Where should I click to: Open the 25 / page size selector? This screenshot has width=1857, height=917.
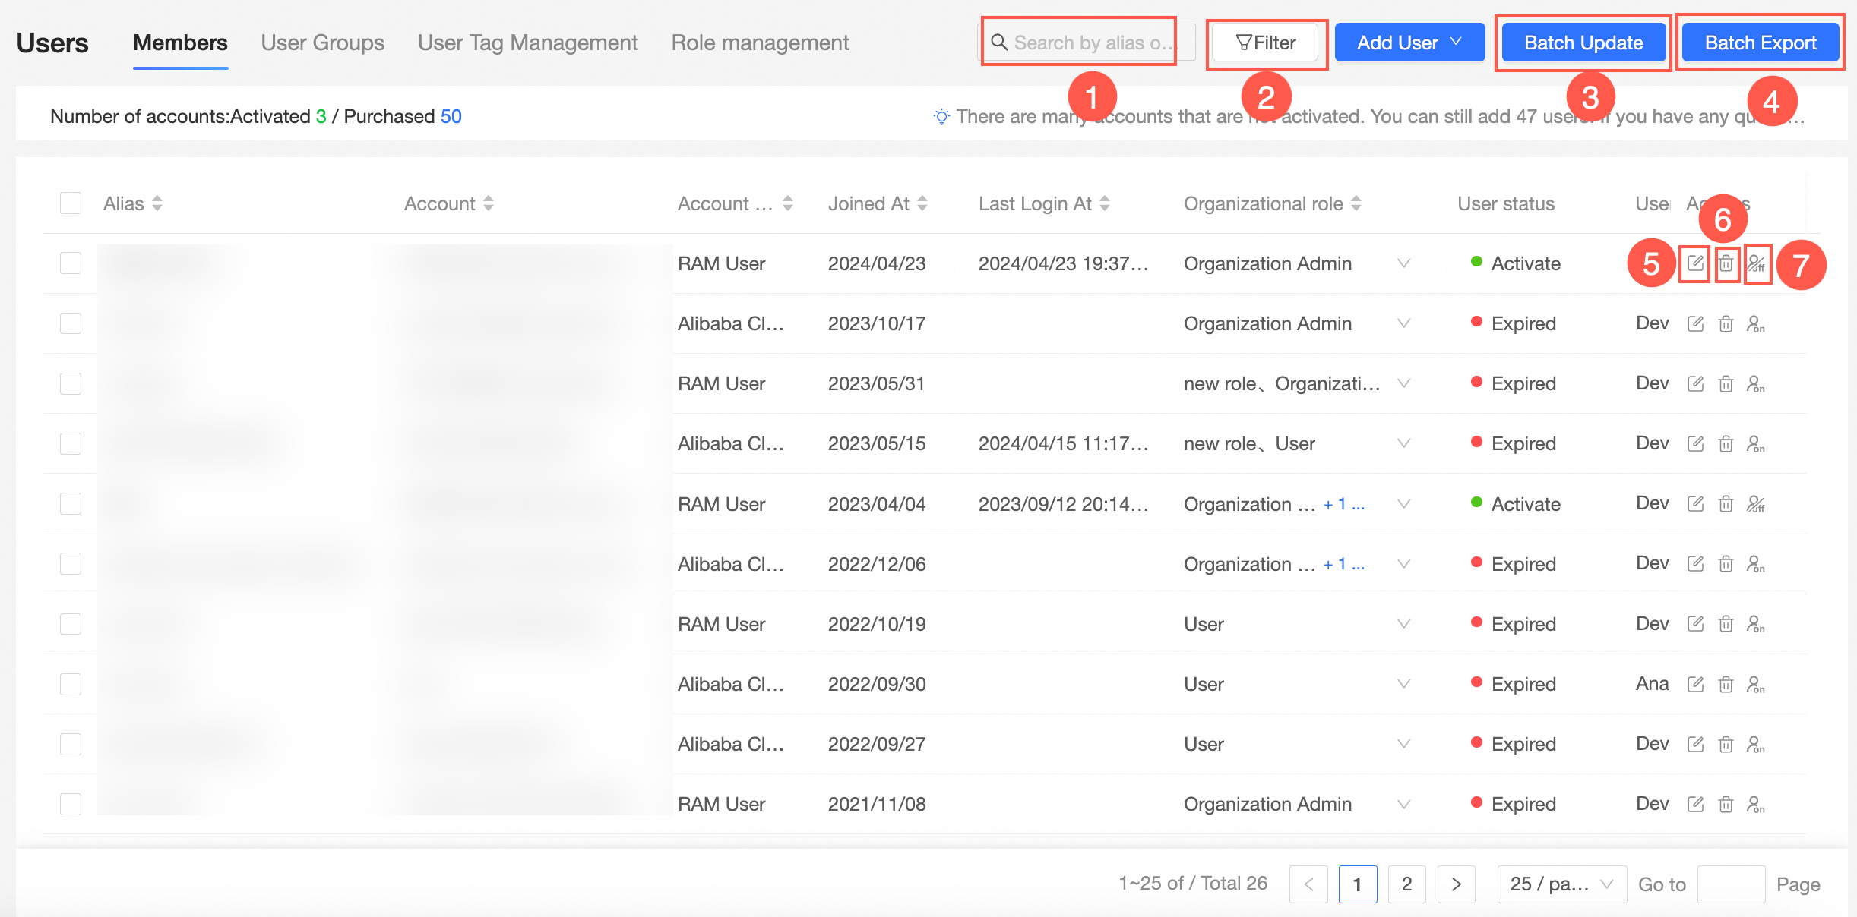point(1561,884)
